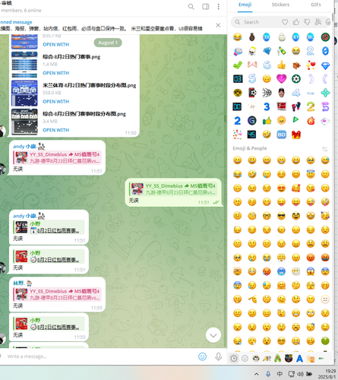Open the gold AR emoji pack
Viewport: 338px width, 380px height.
click(267, 359)
